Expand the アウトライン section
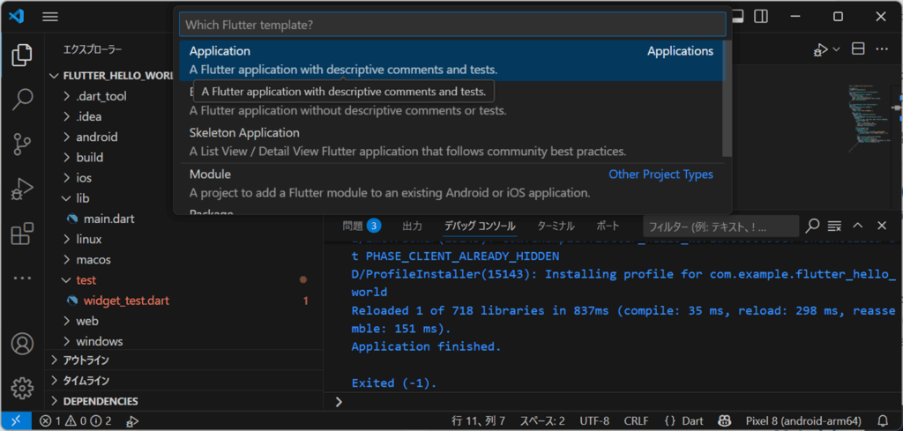 click(183, 360)
